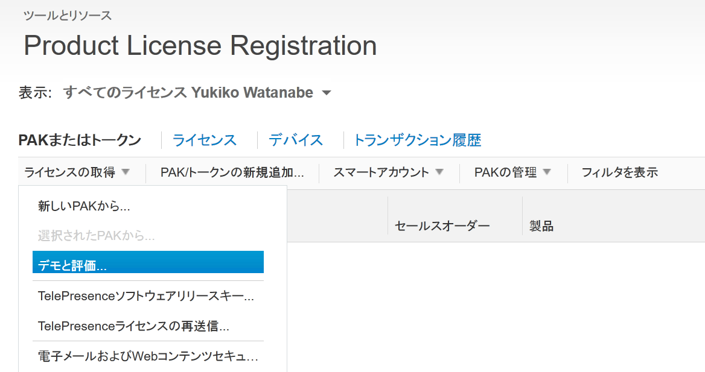The height and width of the screenshot is (372, 705).
Task: Go to the トランザクション履歴 tab
Action: pos(417,140)
